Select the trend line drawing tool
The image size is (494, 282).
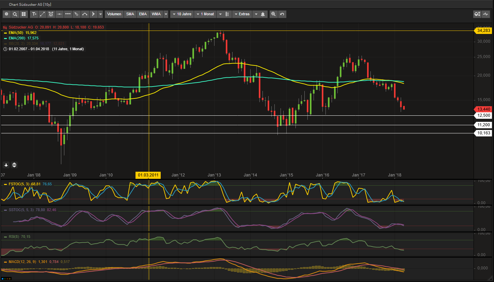click(x=43, y=14)
